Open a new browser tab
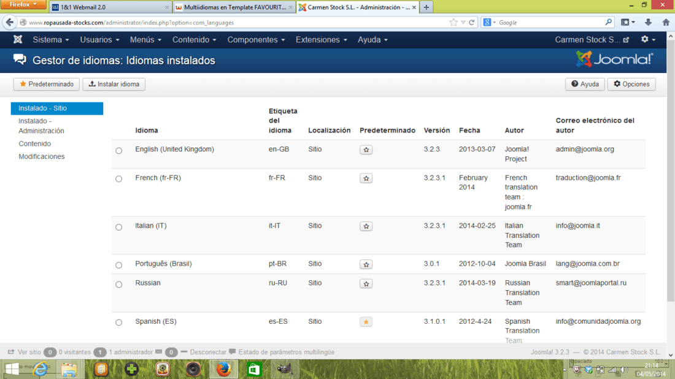 426,7
